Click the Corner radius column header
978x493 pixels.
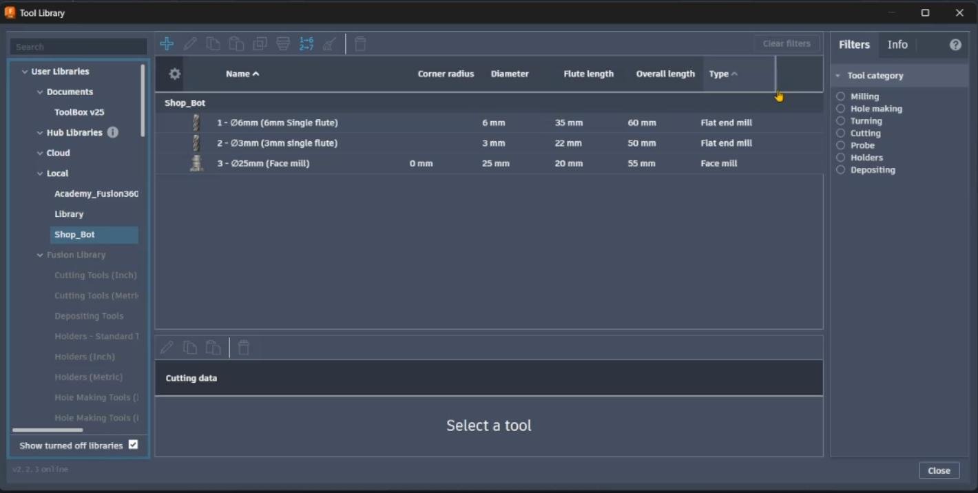[x=446, y=74]
